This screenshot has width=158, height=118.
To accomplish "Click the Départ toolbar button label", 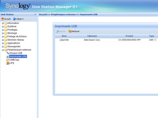I will point(19,19).
